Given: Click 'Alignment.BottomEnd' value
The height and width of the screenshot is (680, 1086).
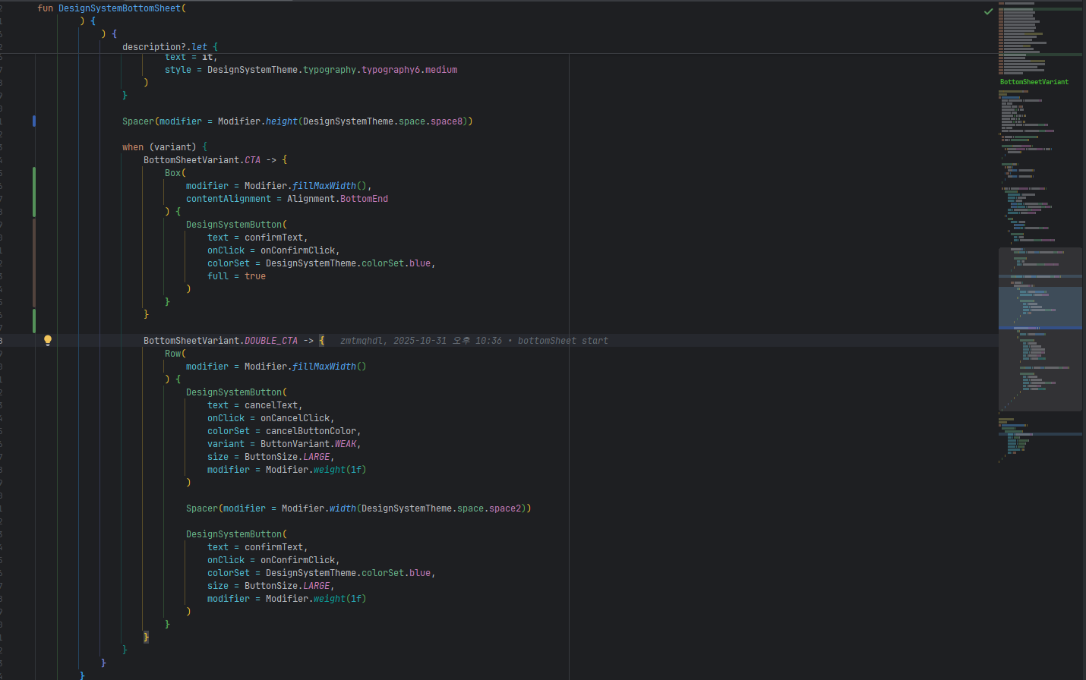Looking at the screenshot, I should tap(337, 199).
